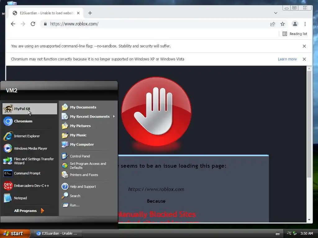
Task: Open Files and Settings Transfer Wizard
Action: [30, 161]
